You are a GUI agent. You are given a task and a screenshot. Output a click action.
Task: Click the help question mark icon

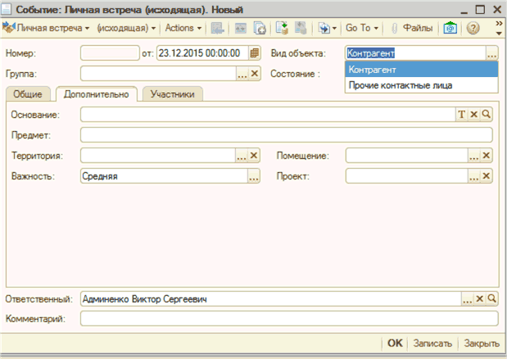click(473, 29)
